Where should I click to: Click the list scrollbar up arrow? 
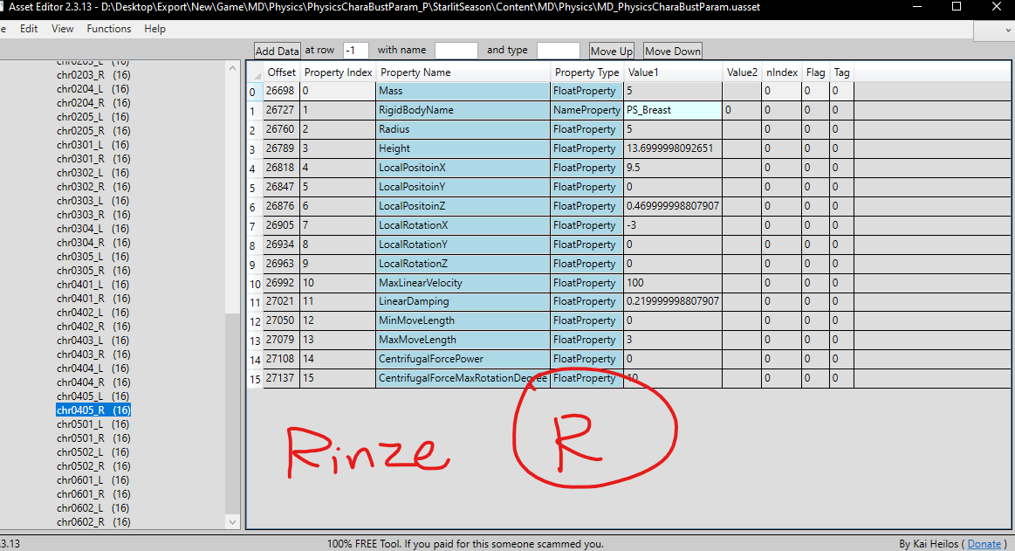pos(233,67)
